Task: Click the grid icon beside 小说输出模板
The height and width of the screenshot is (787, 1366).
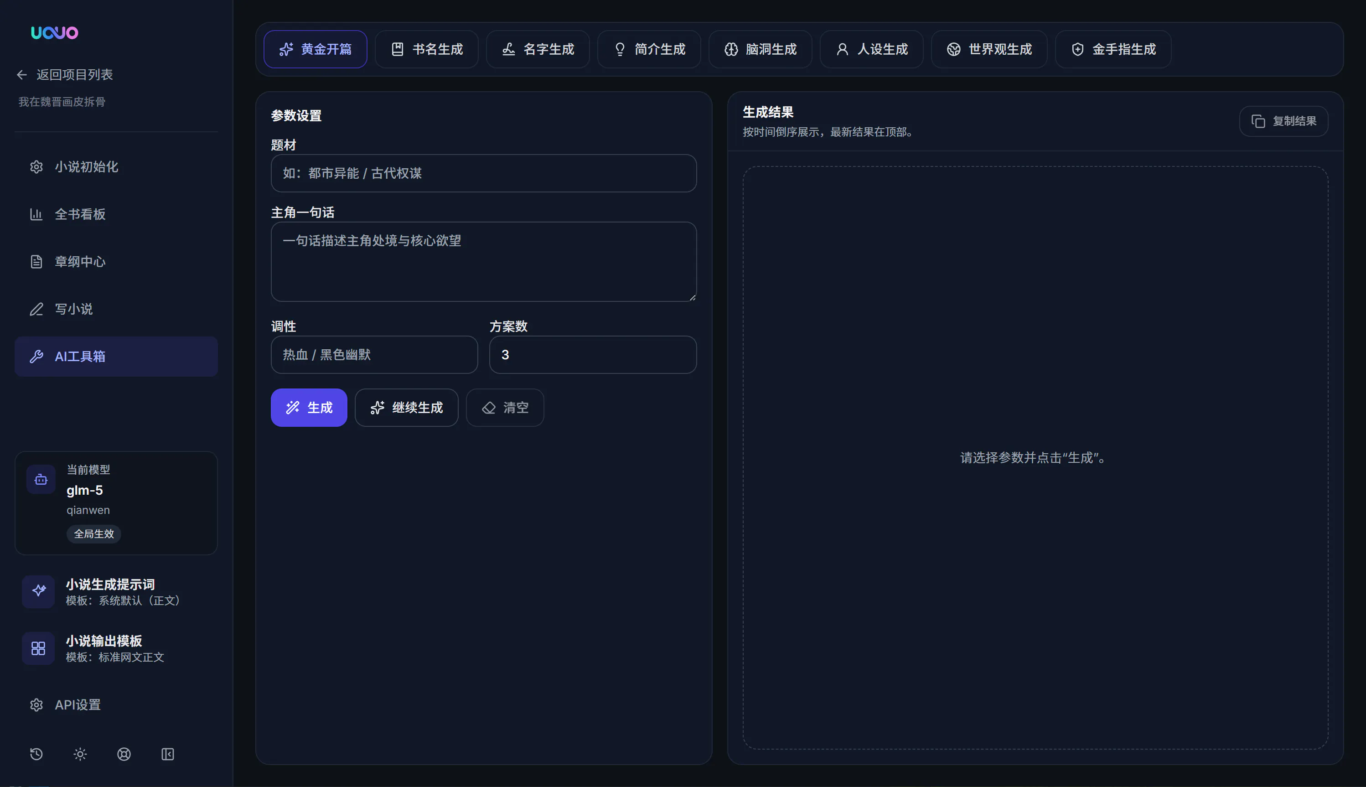Action: pyautogui.click(x=38, y=648)
